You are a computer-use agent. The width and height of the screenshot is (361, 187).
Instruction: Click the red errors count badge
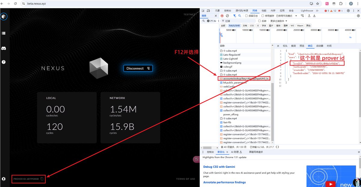click(327, 11)
